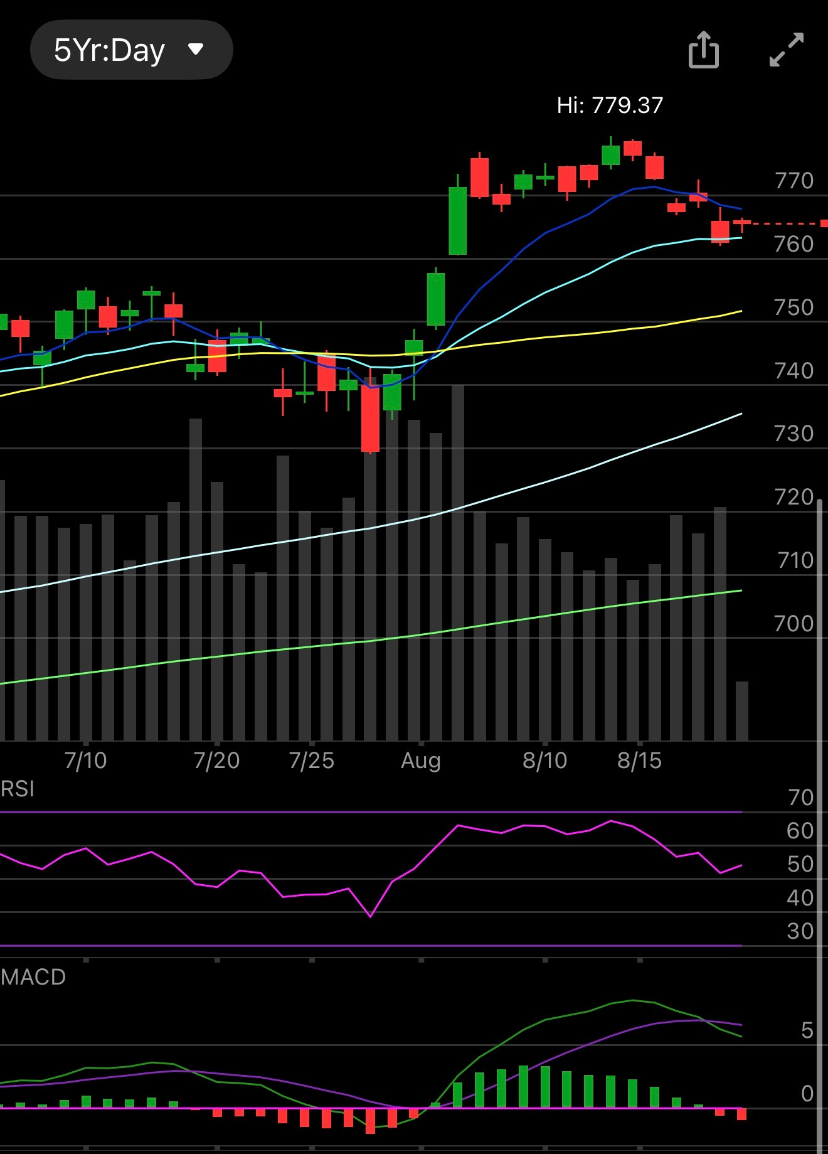Image resolution: width=828 pixels, height=1154 pixels.
Task: Tap the share chart icon
Action: coord(703,49)
